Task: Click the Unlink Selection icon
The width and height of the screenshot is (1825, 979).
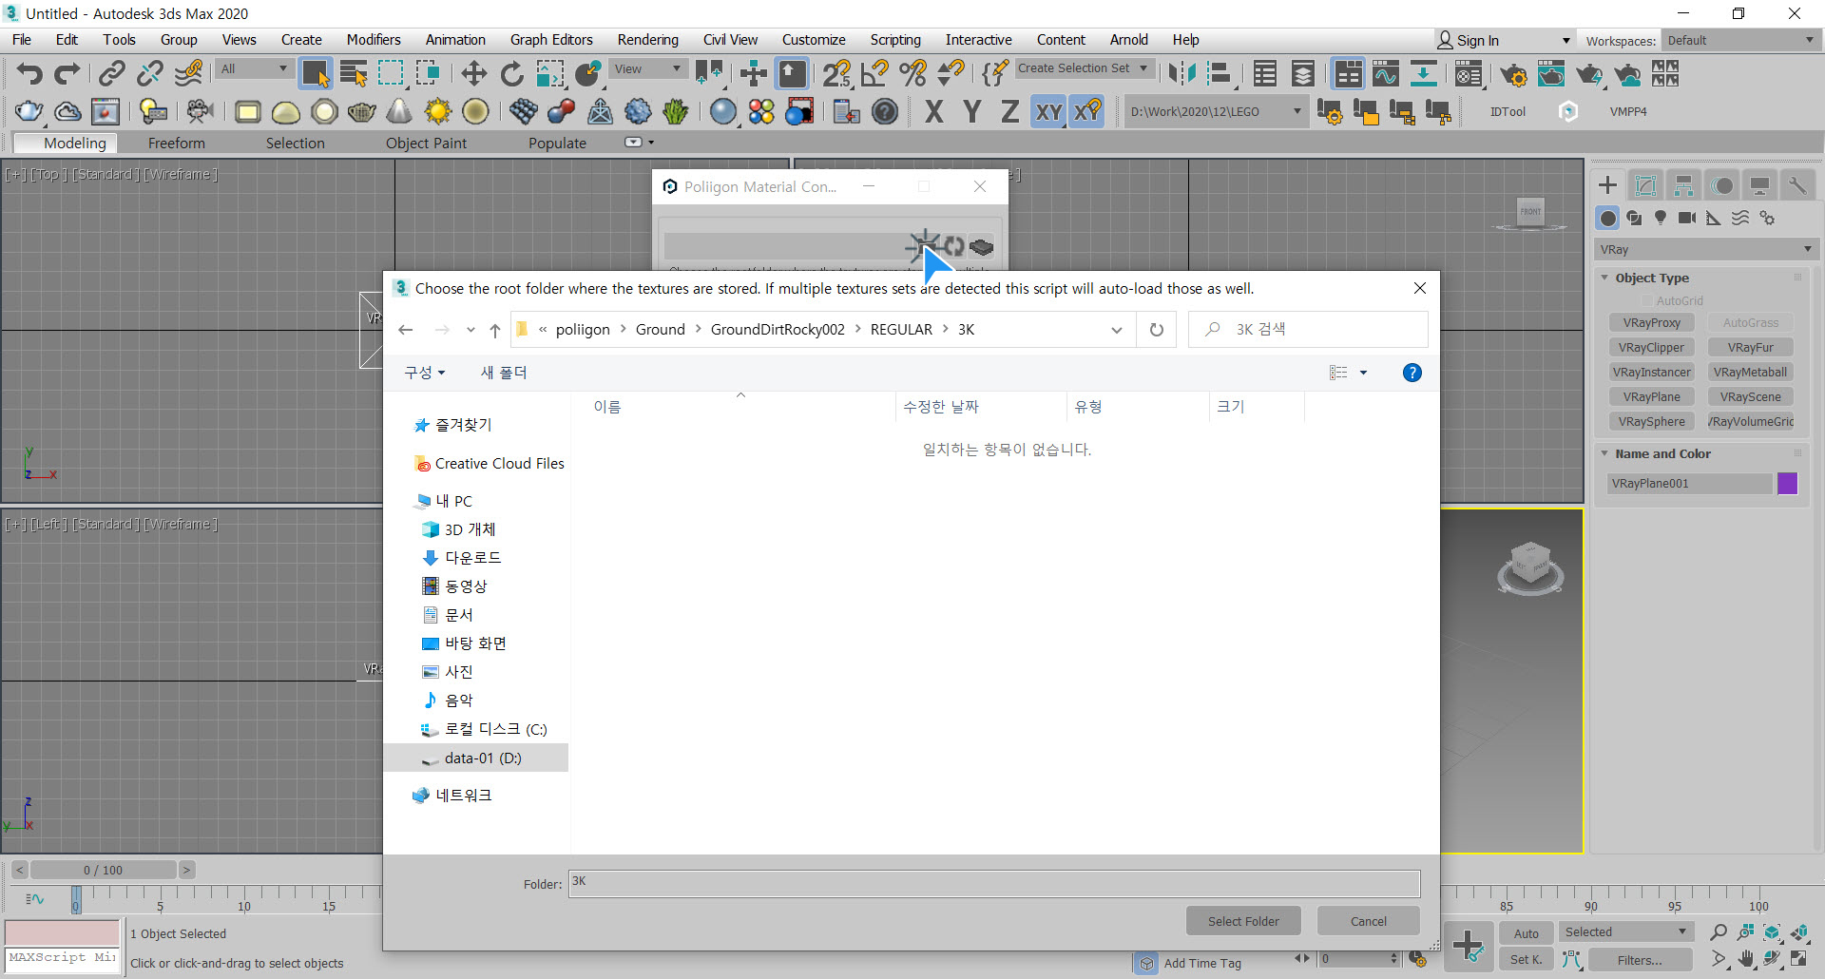Action: point(150,73)
